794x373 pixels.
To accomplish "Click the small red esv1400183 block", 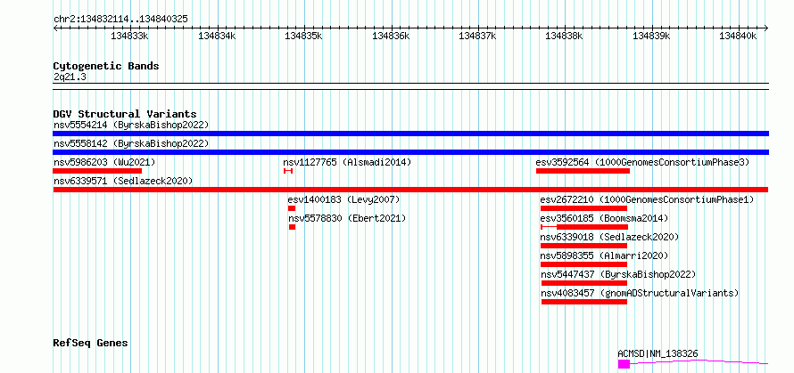I will pyautogui.click(x=292, y=208).
